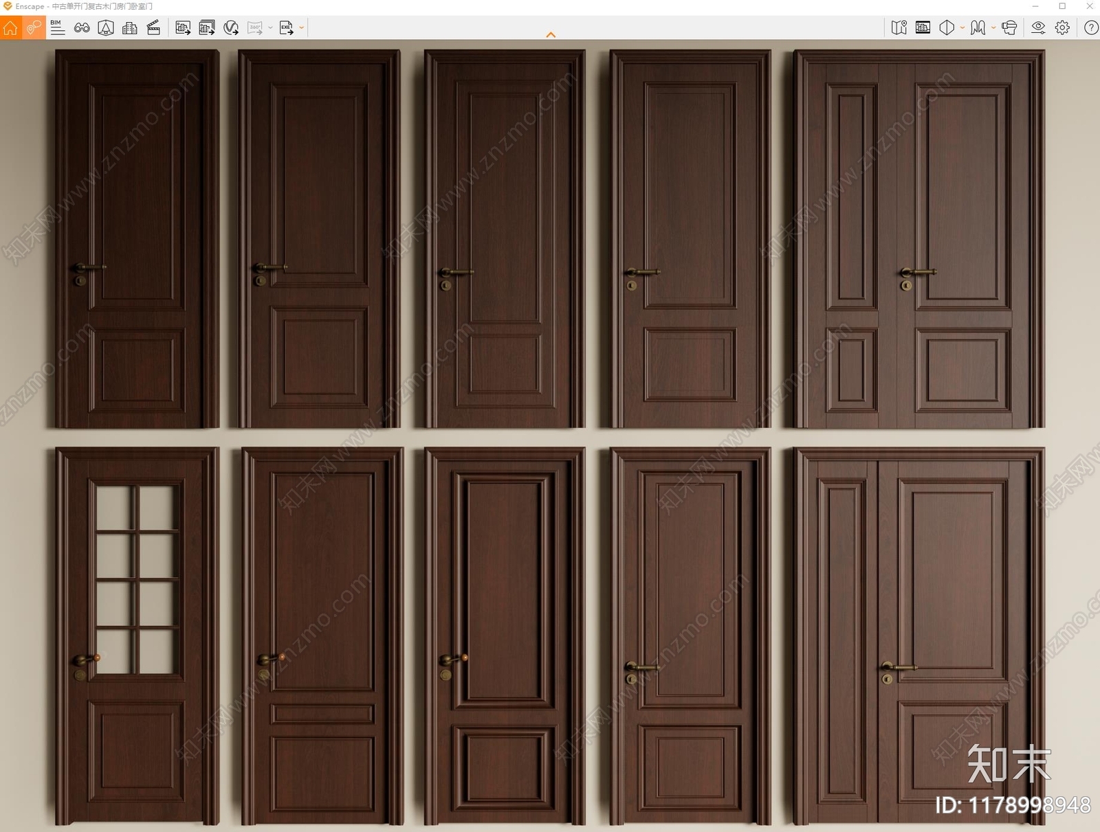Toggle the safe frame icon

click(923, 27)
